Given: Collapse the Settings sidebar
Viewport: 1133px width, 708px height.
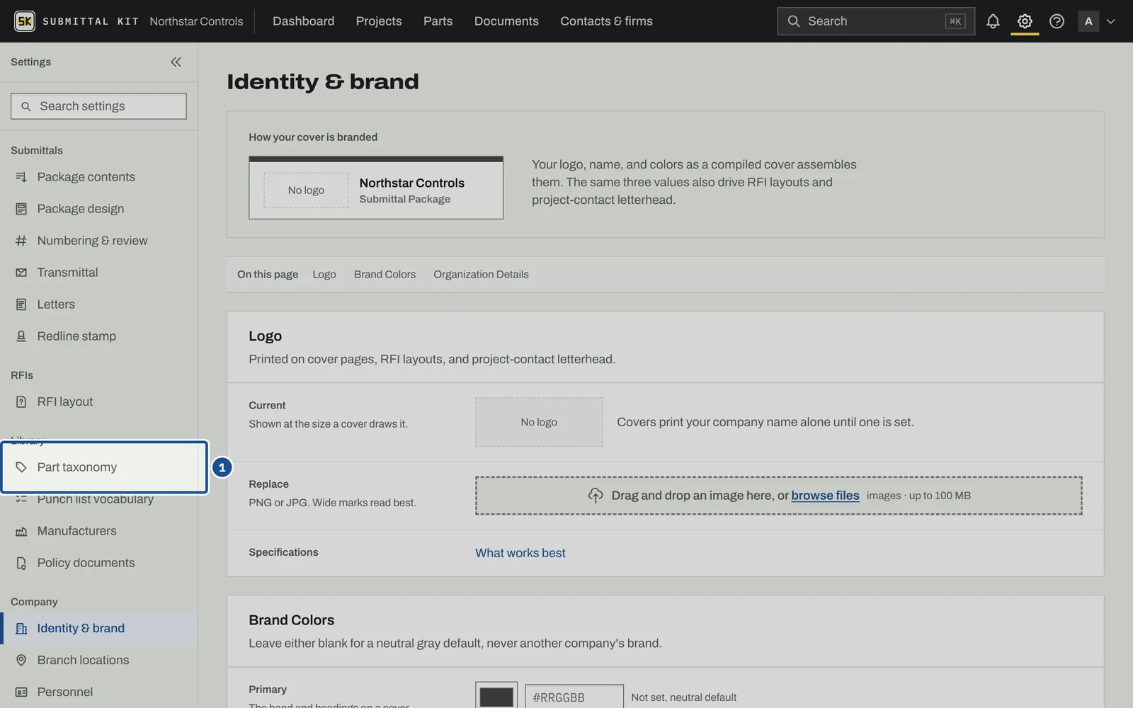Looking at the screenshot, I should [x=176, y=62].
